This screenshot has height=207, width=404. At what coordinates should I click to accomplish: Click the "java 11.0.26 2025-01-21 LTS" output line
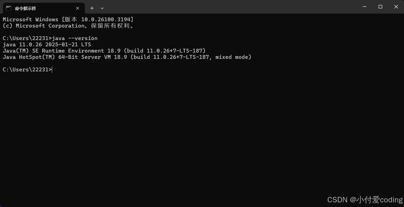[x=46, y=44]
